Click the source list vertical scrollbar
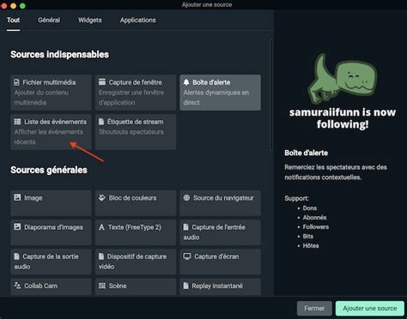The width and height of the screenshot is (407, 319). pyautogui.click(x=271, y=95)
